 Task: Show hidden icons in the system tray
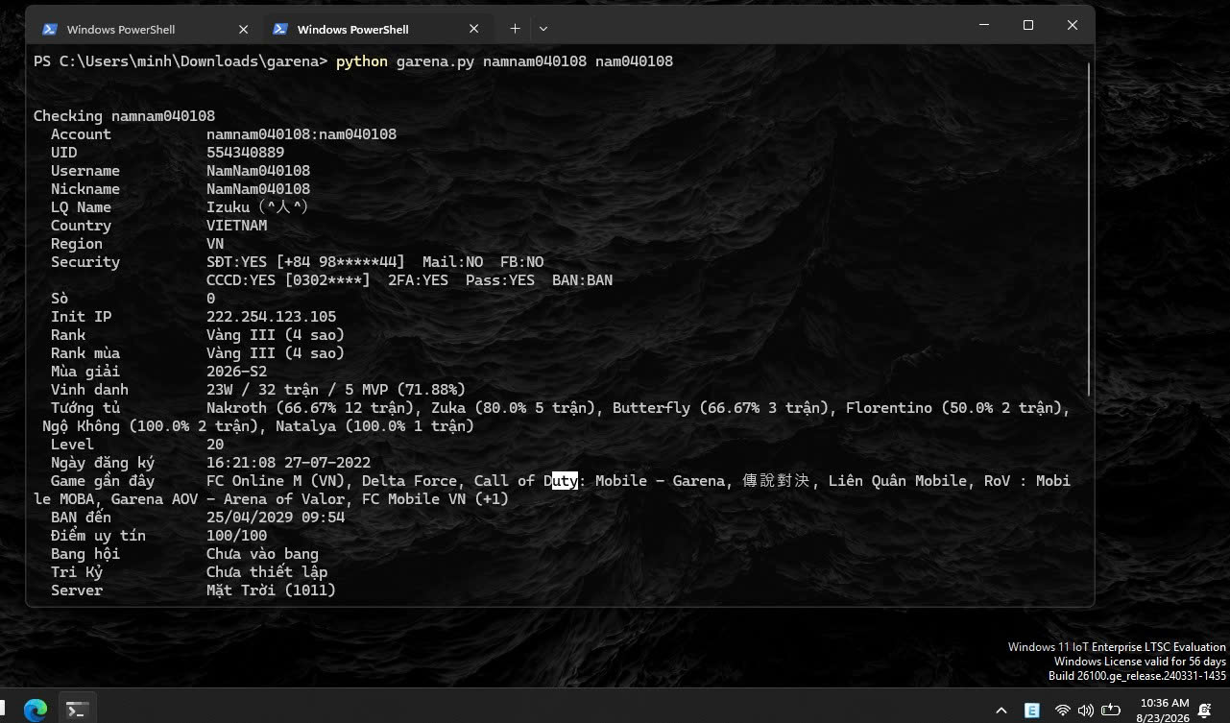(1001, 711)
